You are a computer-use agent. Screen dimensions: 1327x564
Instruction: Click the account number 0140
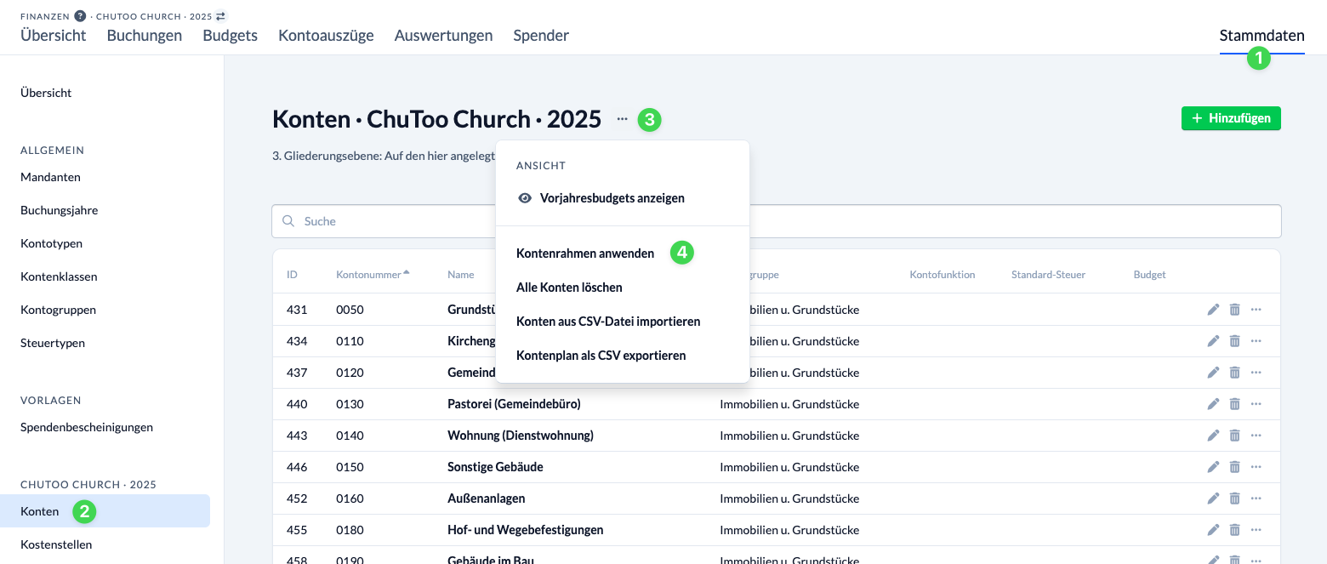coord(350,436)
